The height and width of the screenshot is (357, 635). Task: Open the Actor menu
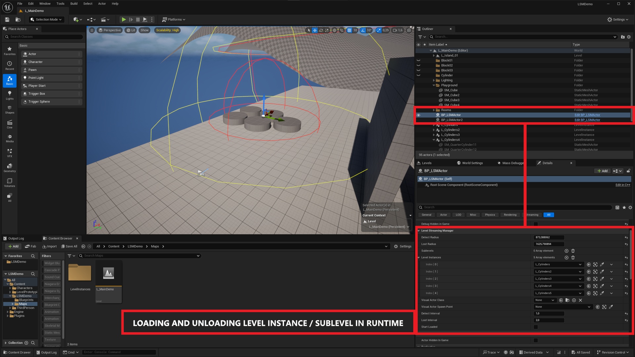[x=102, y=4]
